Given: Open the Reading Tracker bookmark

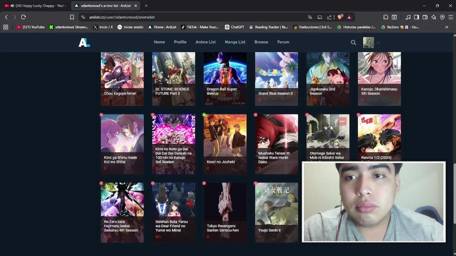Looking at the screenshot, I should point(269,27).
